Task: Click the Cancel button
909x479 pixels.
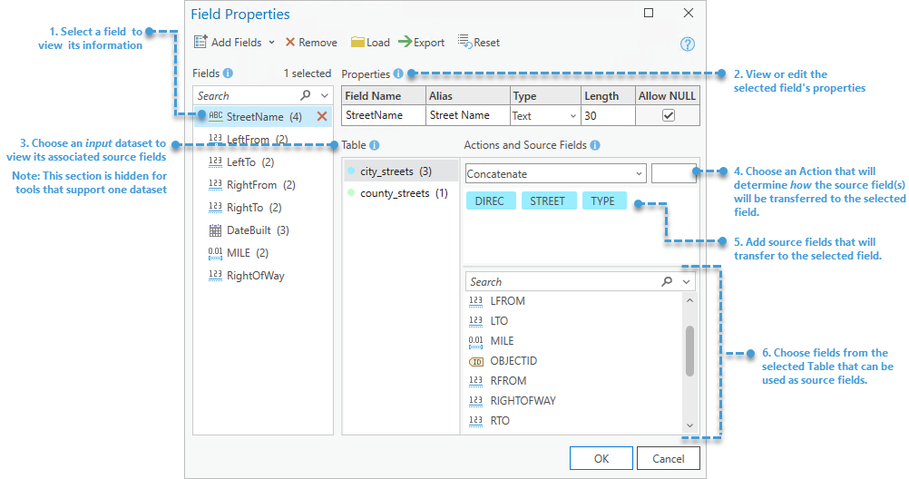Action: tap(669, 458)
